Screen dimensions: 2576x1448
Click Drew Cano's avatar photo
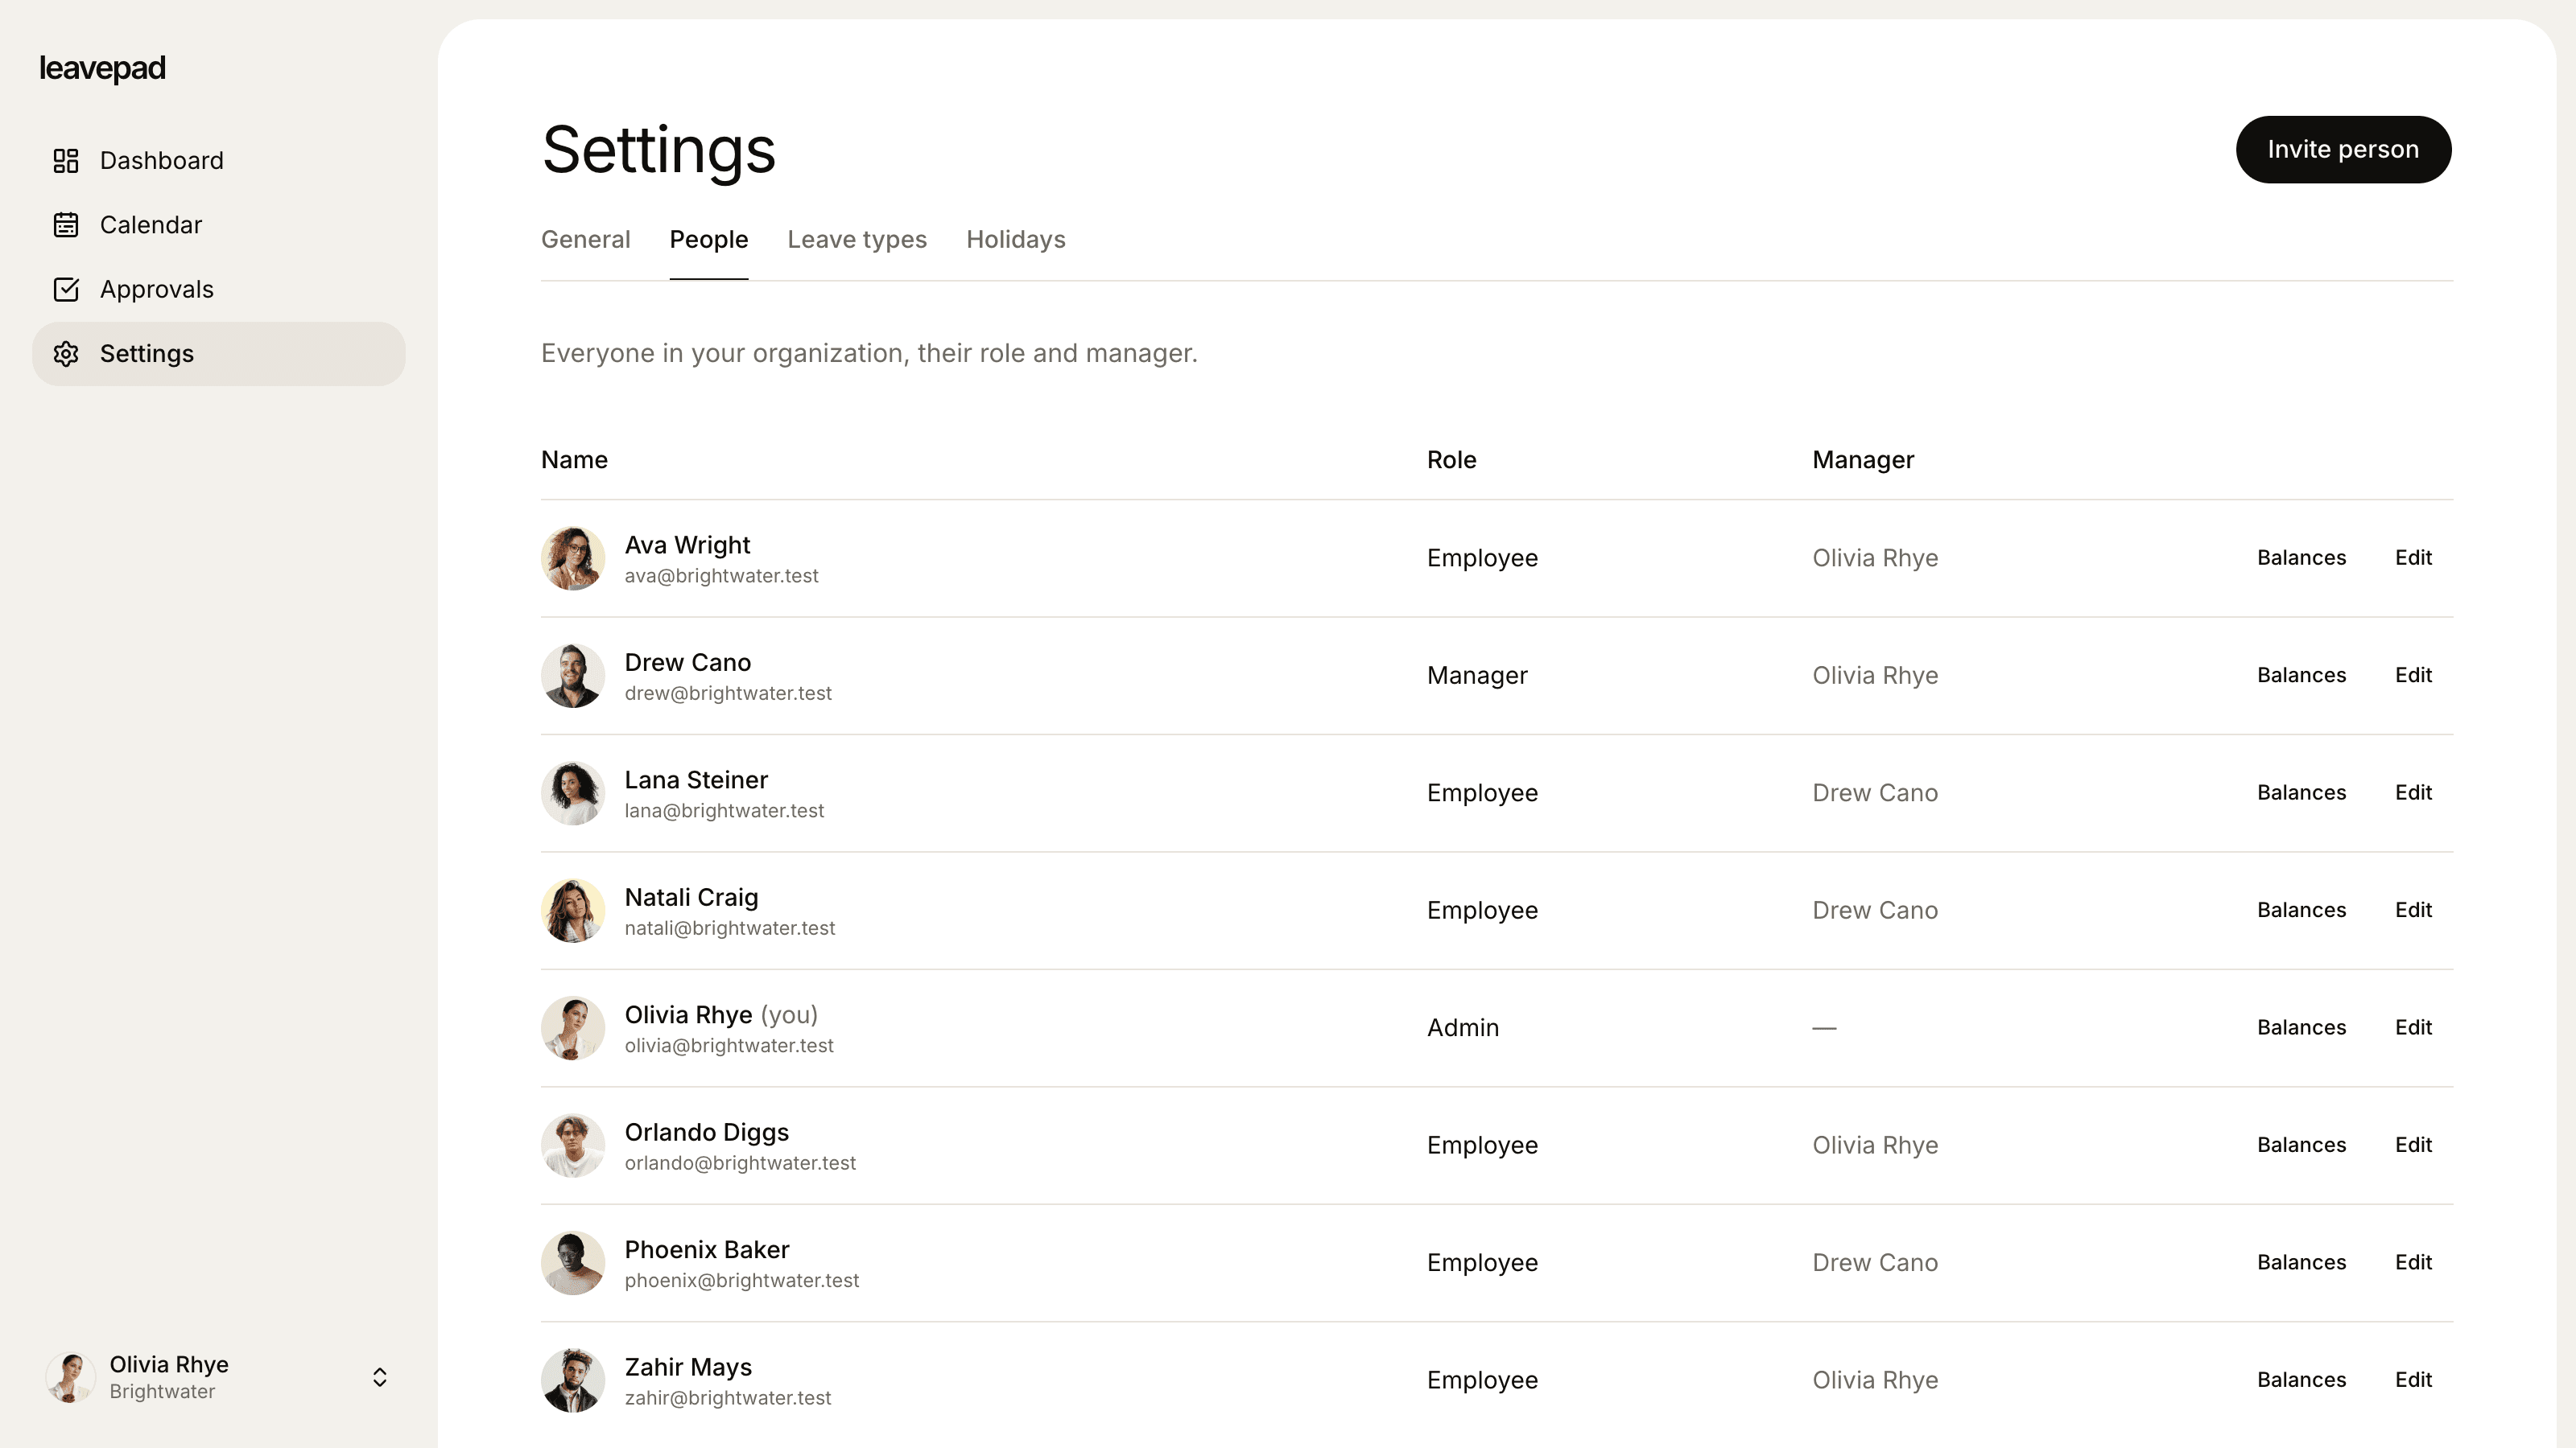pyautogui.click(x=573, y=676)
